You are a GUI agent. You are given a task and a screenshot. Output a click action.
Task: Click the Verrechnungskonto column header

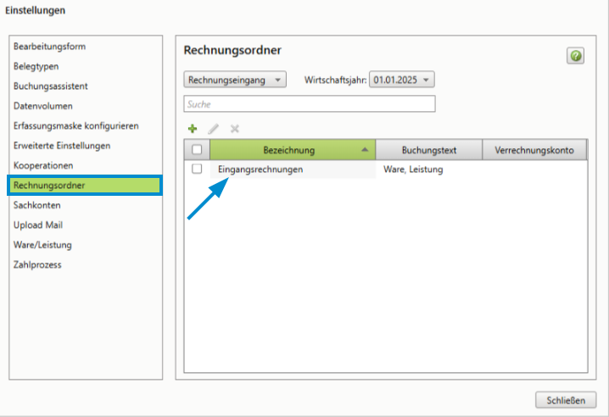pos(534,150)
